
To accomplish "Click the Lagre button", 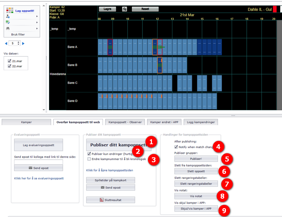I will [x=108, y=9].
